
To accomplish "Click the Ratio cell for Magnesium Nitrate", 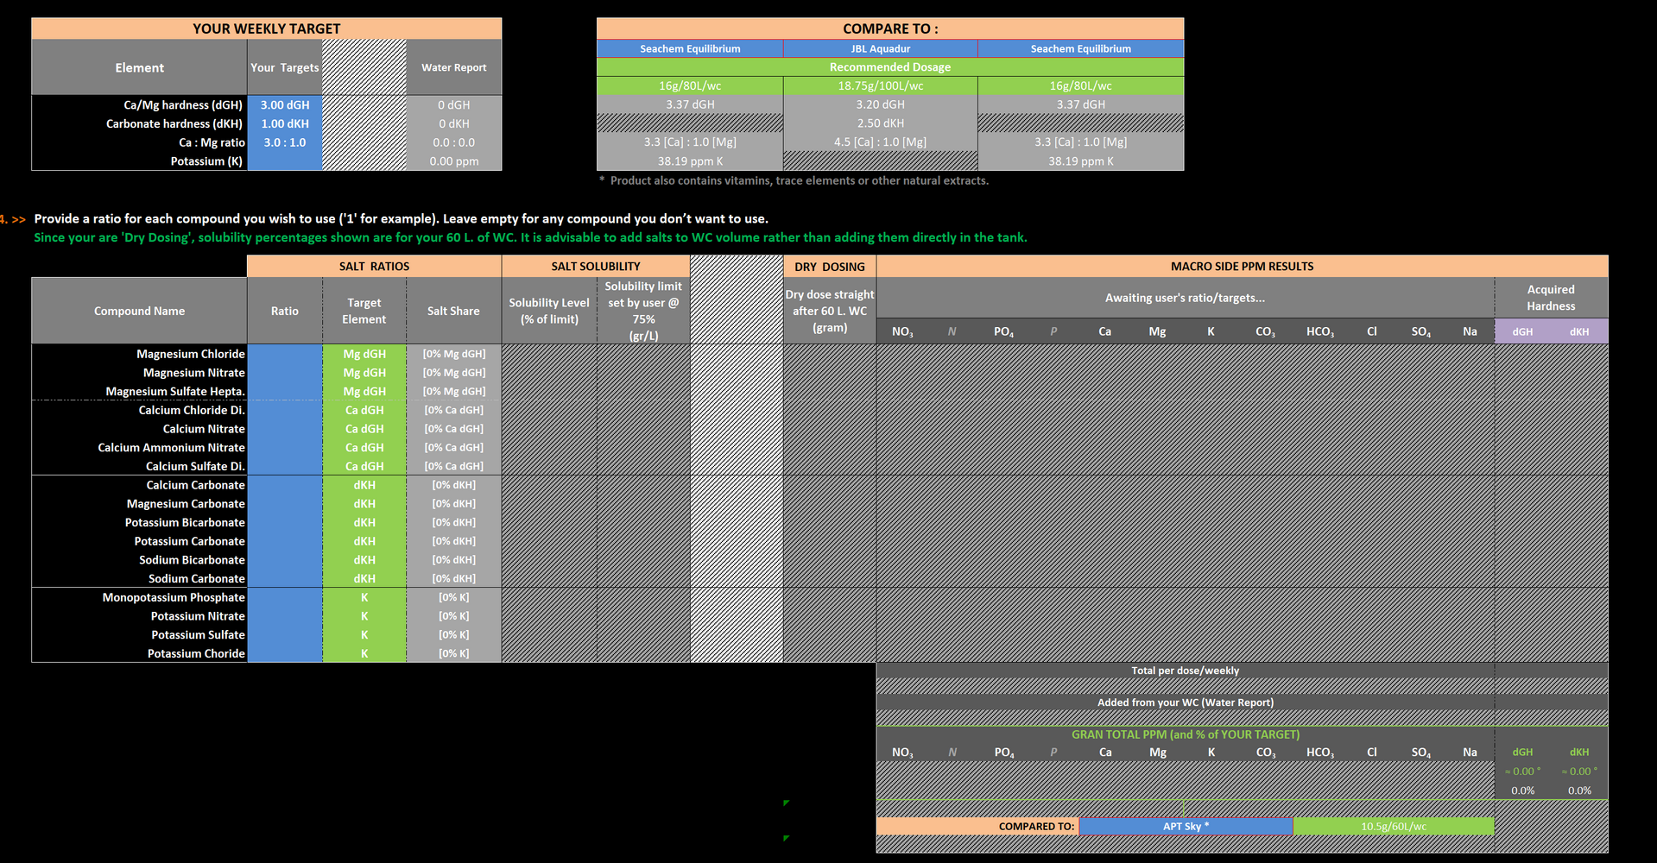I will pyautogui.click(x=285, y=373).
